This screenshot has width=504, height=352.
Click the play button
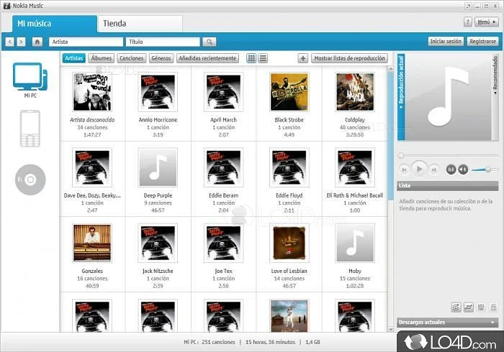coord(419,169)
